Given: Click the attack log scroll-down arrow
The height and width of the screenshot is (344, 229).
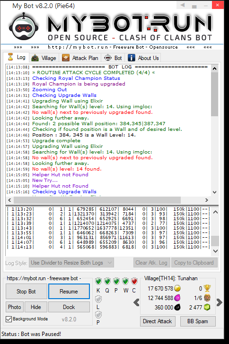Looking at the screenshot, I should coord(215,251).
